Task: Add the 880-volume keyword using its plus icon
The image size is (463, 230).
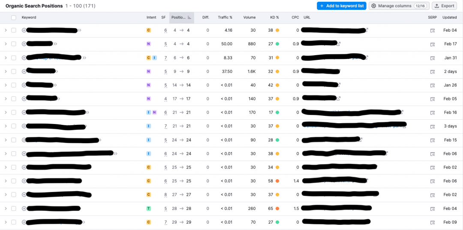Action: 24,44
